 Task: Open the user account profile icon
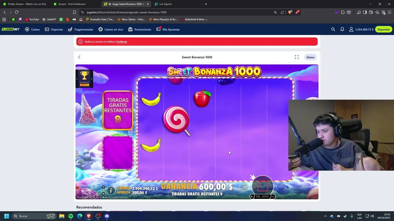351,29
